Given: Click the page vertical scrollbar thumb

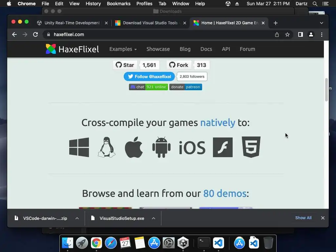Looking at the screenshot, I should [326, 90].
